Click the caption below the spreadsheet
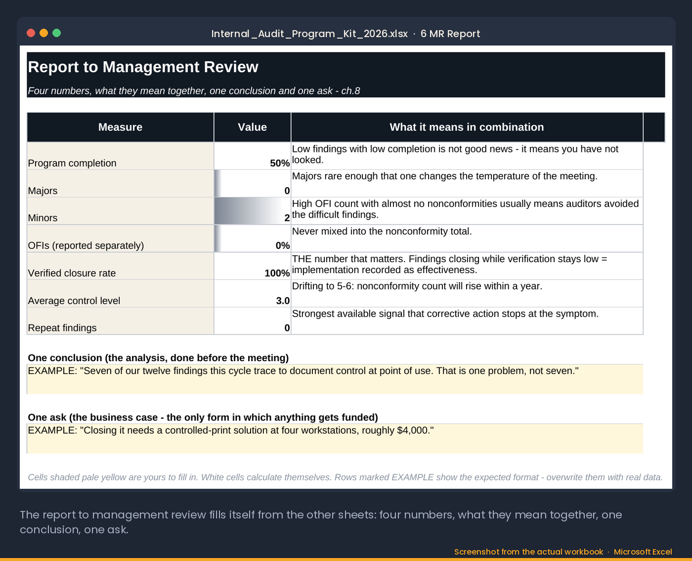 pyautogui.click(x=321, y=522)
